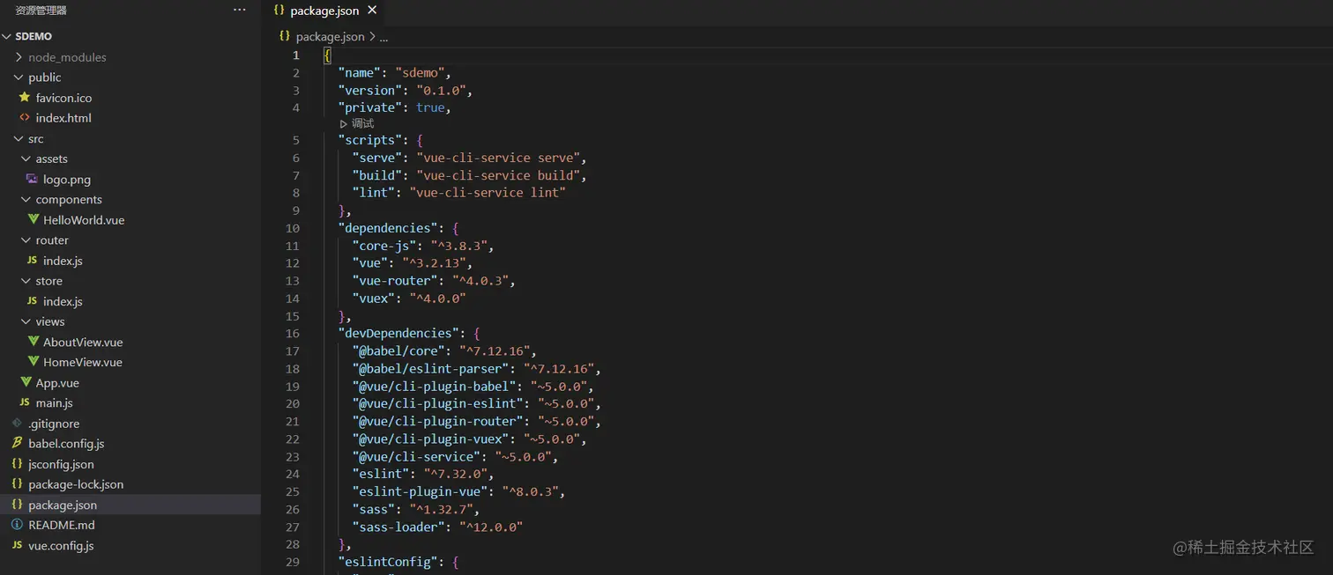This screenshot has width=1333, height=575.
Task: Click the "core-js" dependency key
Action: (384, 246)
